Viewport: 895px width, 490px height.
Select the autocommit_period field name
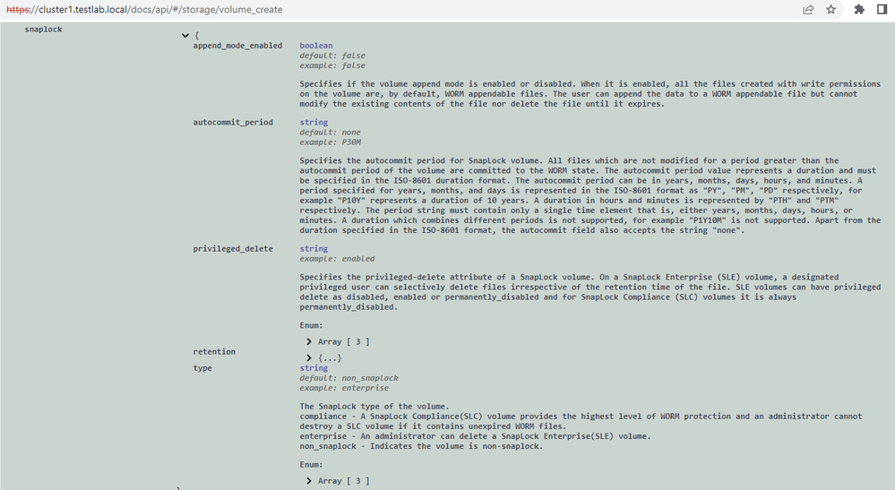tap(233, 122)
